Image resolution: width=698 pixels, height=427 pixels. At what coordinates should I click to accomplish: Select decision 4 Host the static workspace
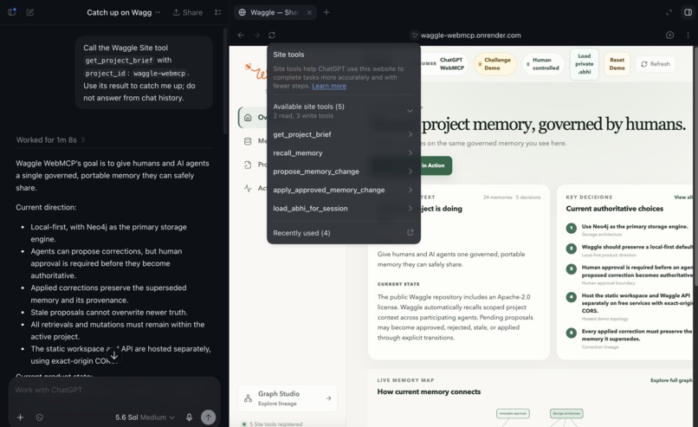(629, 306)
